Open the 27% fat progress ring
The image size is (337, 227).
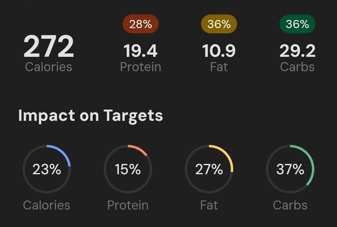(x=209, y=169)
